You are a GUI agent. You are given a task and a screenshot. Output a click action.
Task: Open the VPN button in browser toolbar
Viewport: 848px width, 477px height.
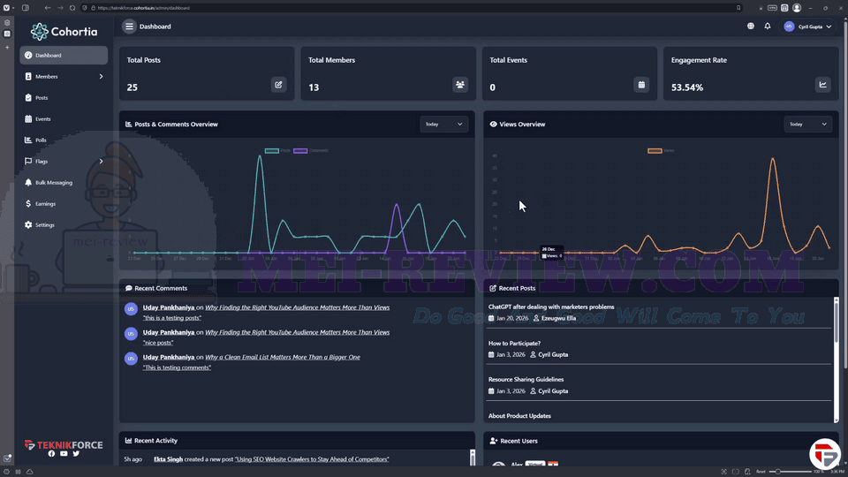(x=772, y=8)
